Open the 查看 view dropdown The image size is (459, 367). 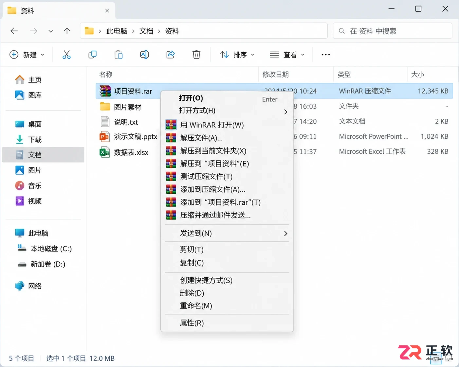[287, 55]
